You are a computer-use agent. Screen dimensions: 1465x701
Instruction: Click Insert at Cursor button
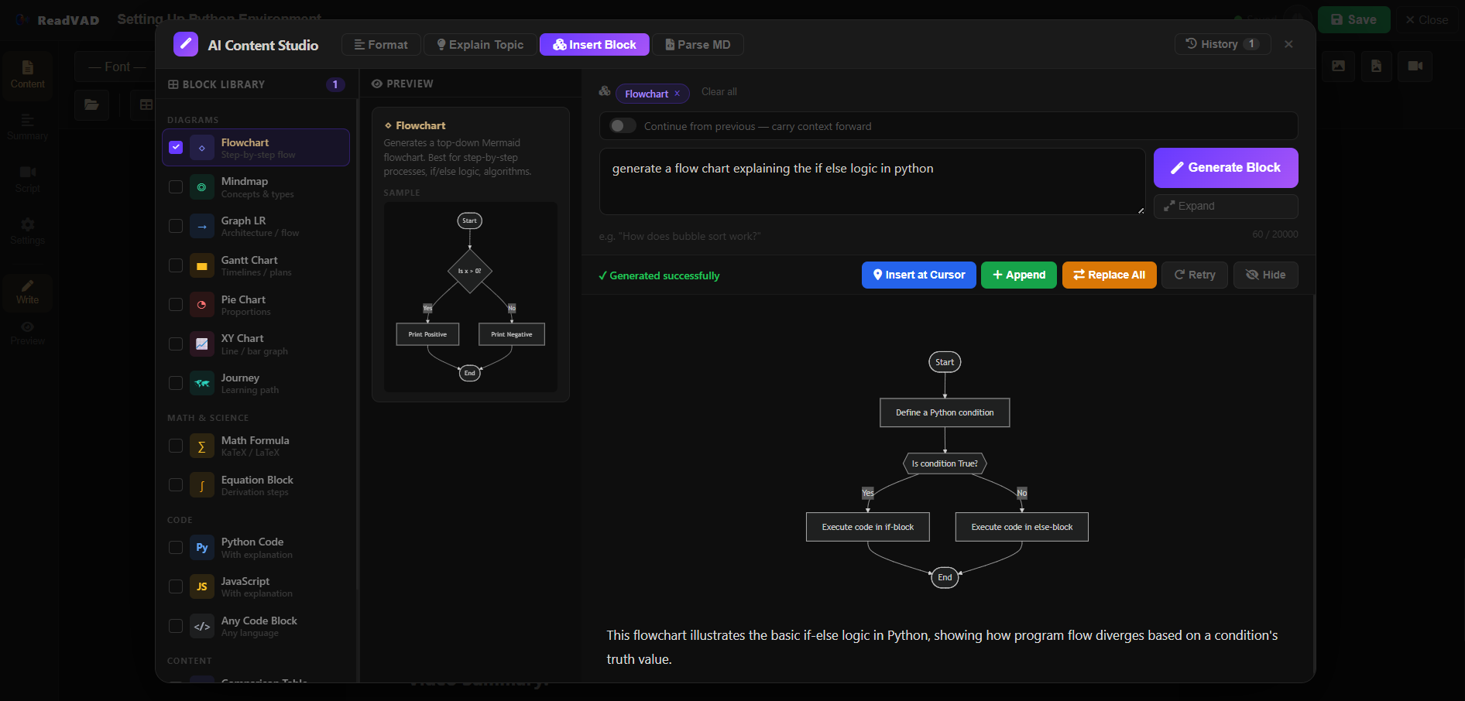pos(919,275)
